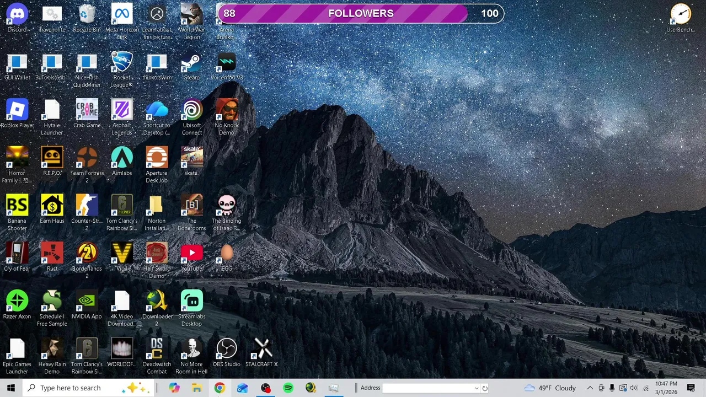Screen dimensions: 706x397
Task: Open the Aimlabs shortcut
Action: coord(122,162)
